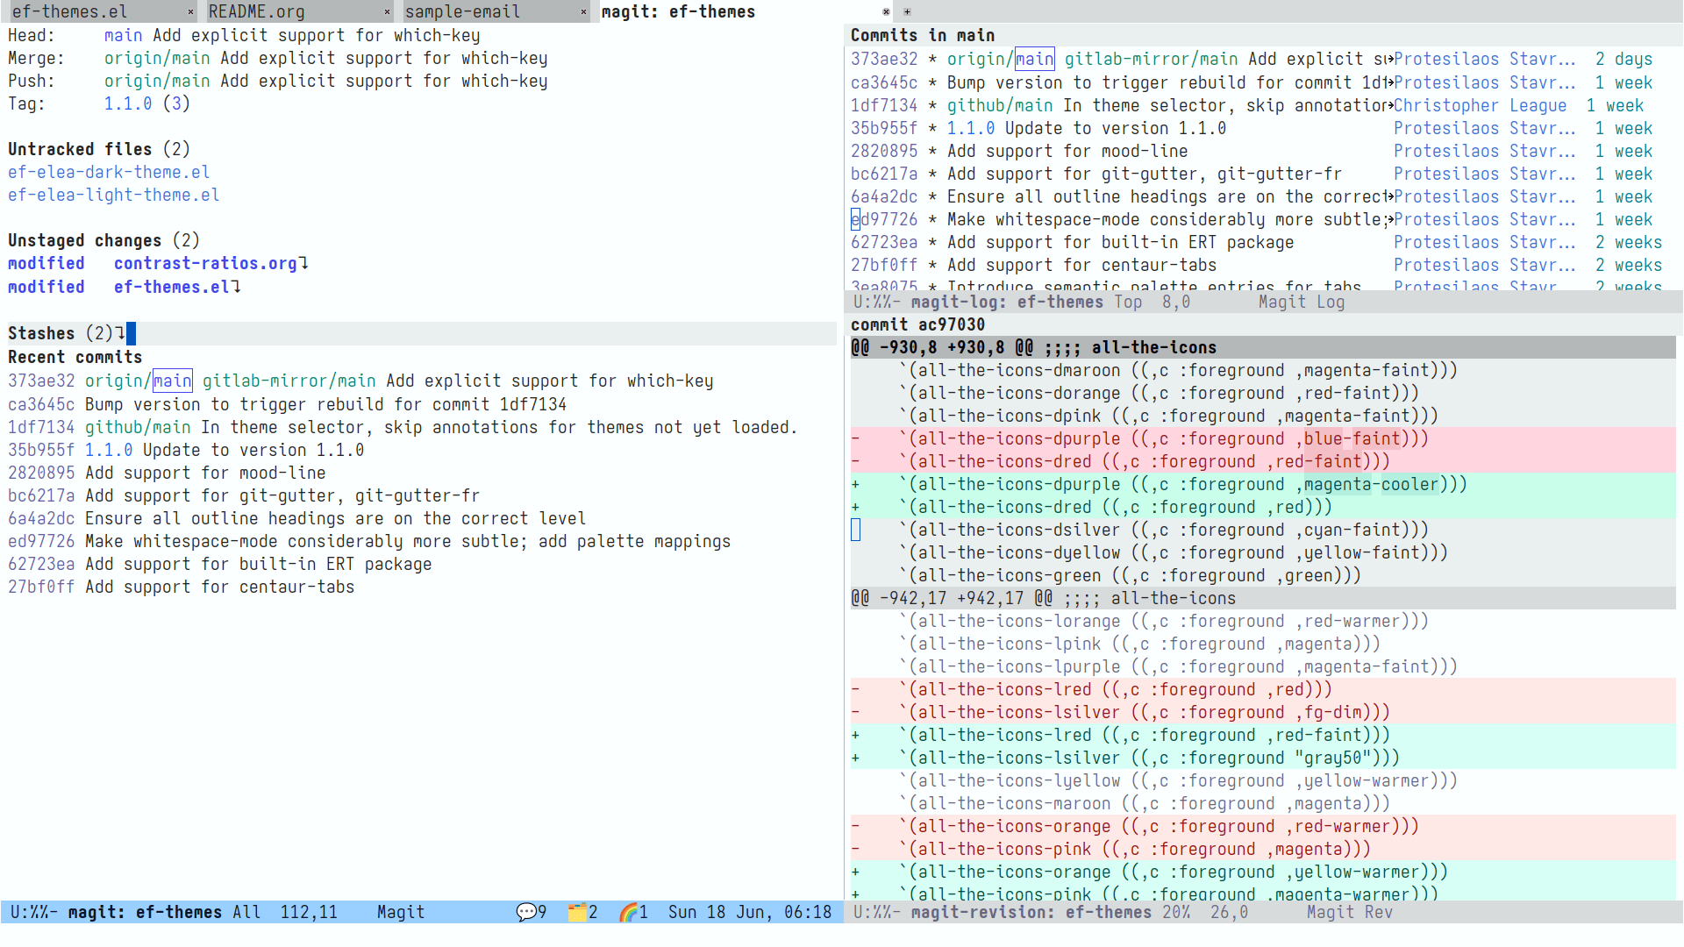Click Magit major mode name in left mode line

pyautogui.click(x=401, y=912)
